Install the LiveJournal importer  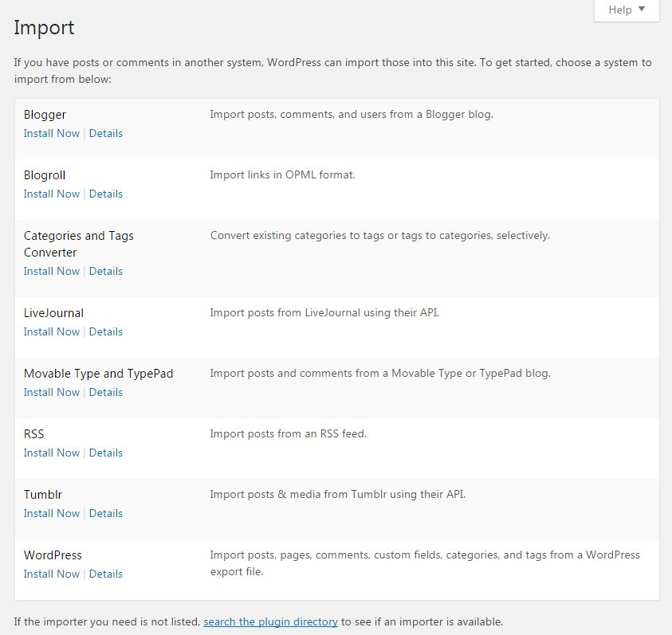coord(51,331)
